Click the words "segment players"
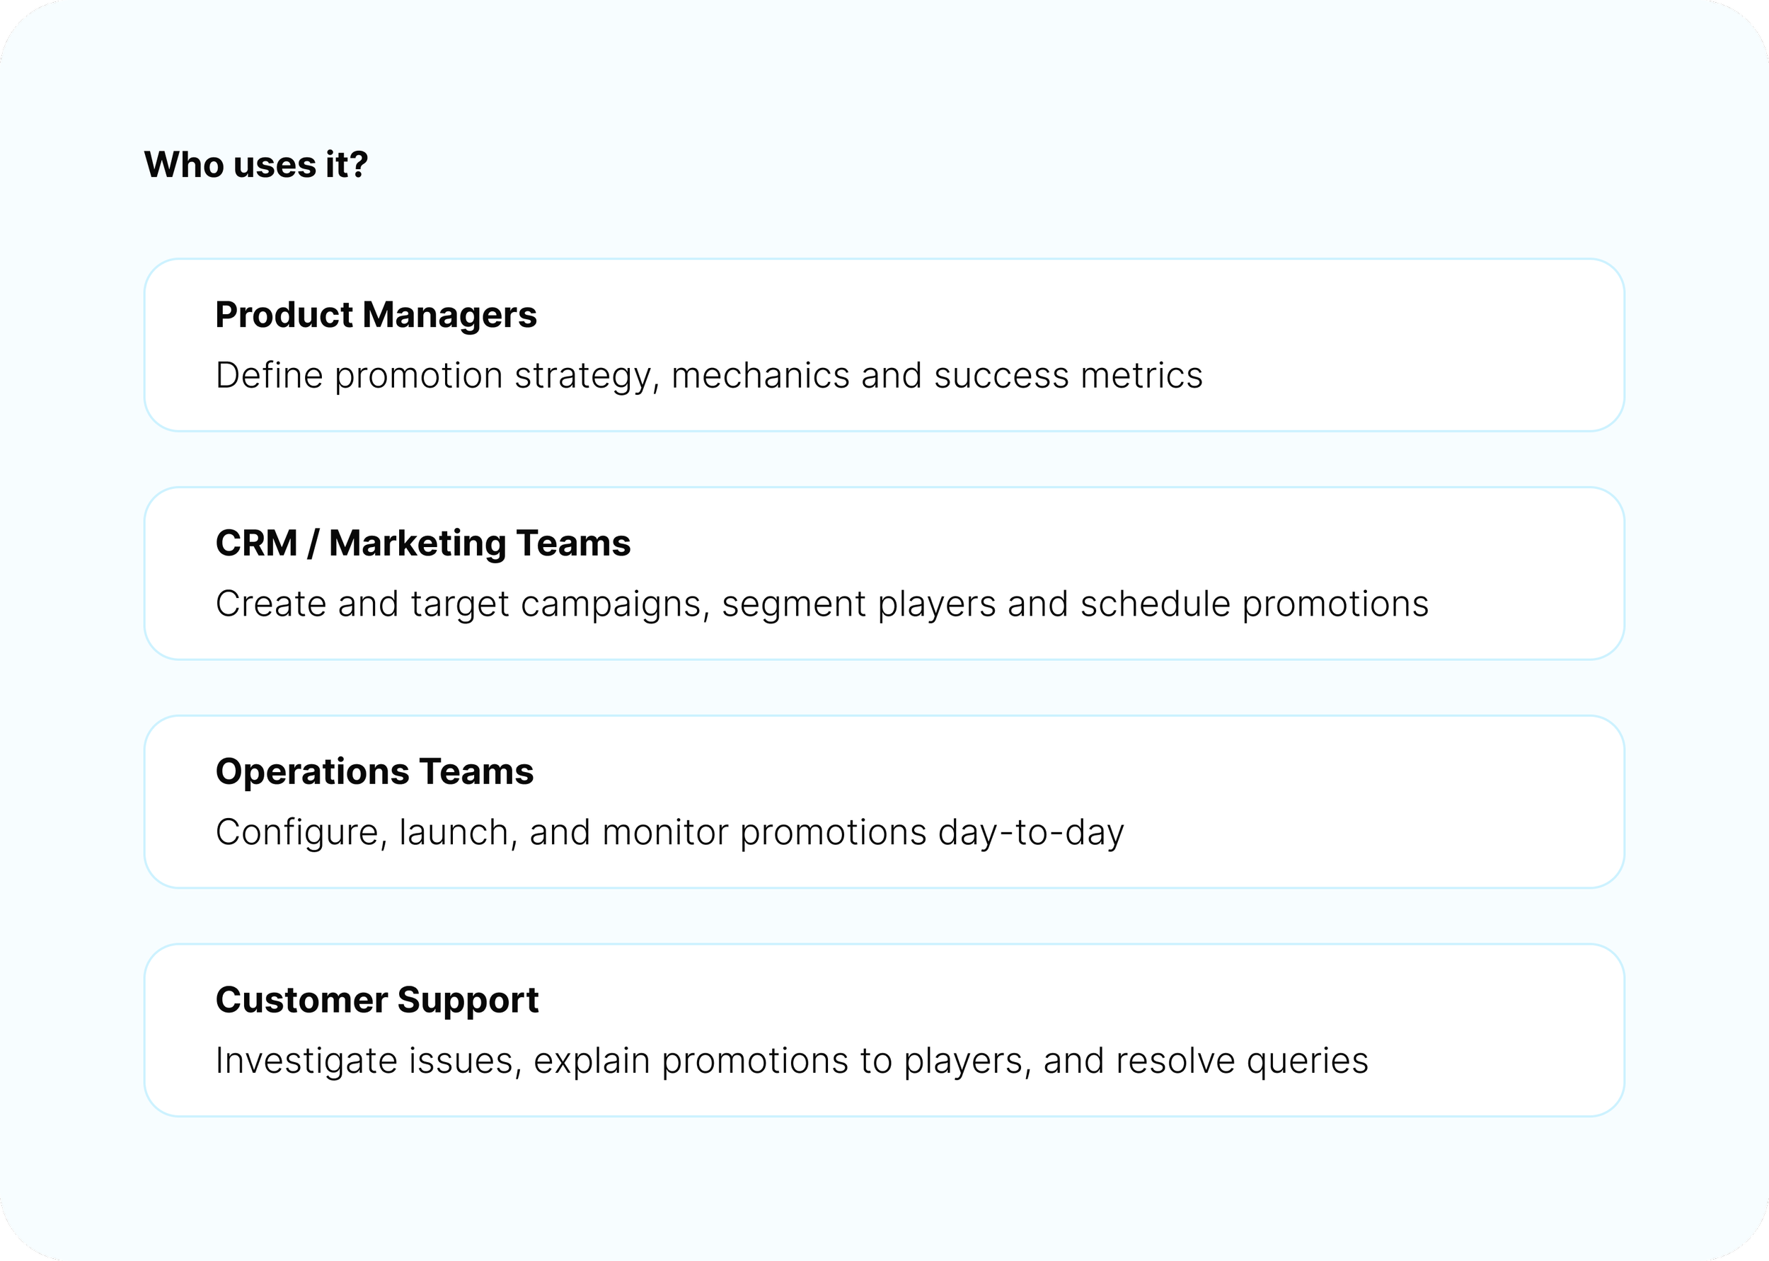The height and width of the screenshot is (1261, 1769). pyautogui.click(x=858, y=604)
